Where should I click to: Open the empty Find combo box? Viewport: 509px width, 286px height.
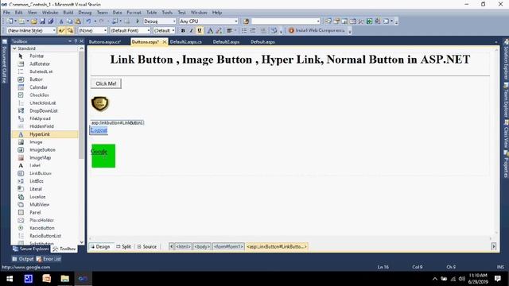coord(286,21)
